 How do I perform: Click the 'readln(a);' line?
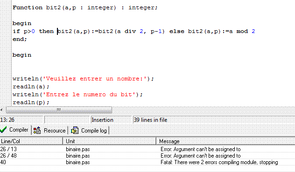(x=31, y=86)
